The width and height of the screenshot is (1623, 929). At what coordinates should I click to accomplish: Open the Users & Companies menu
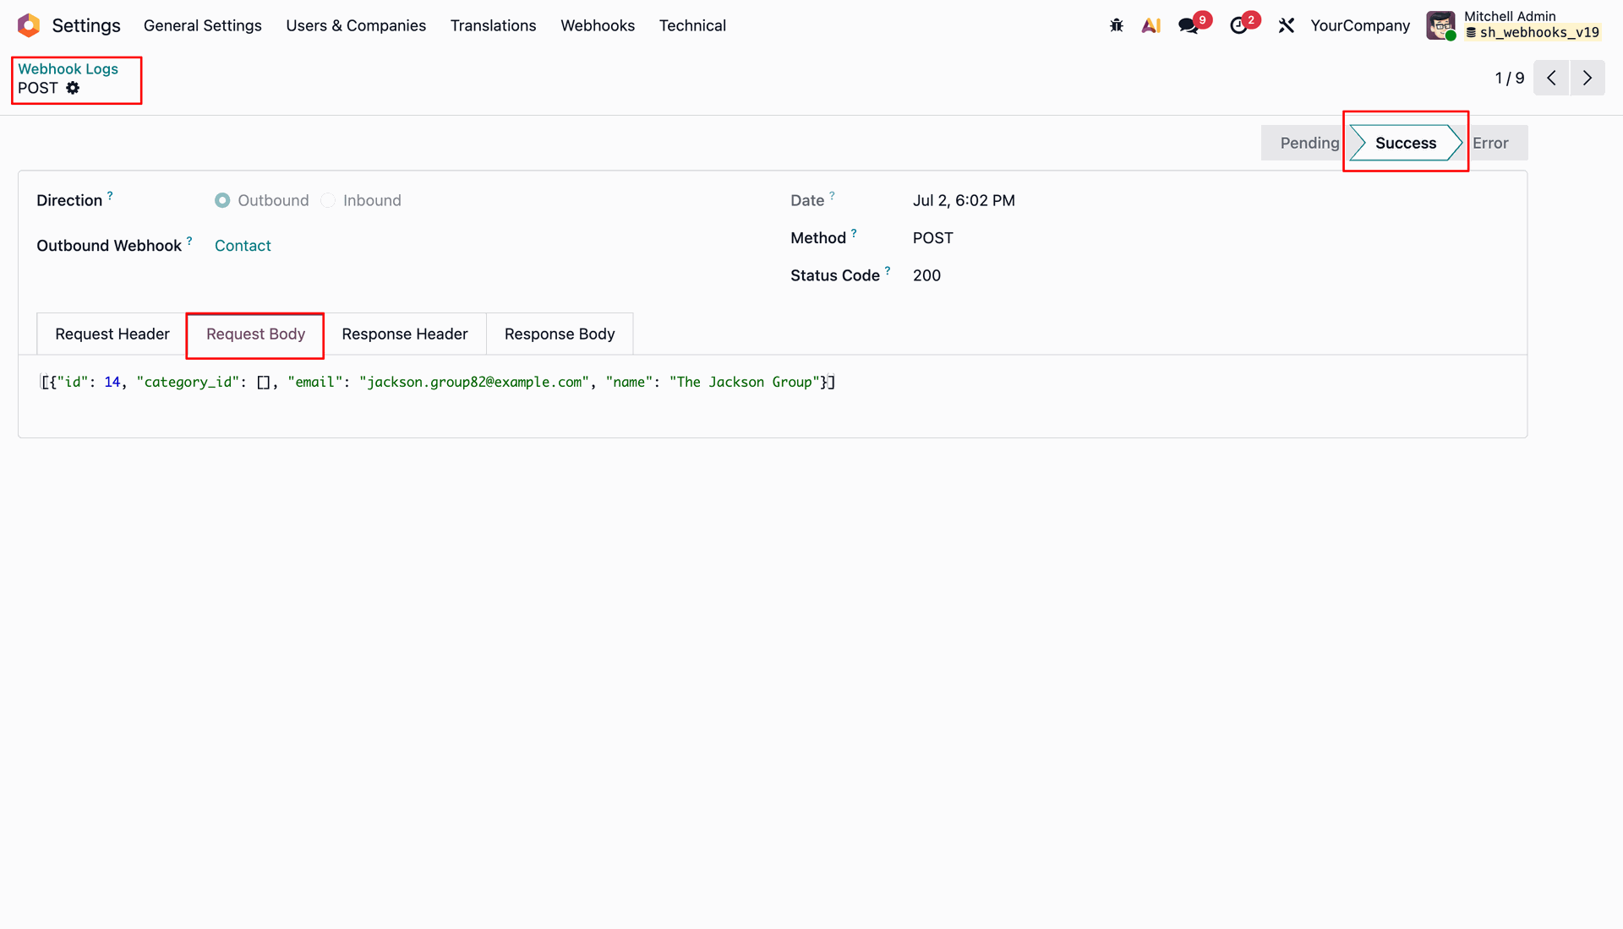coord(356,25)
